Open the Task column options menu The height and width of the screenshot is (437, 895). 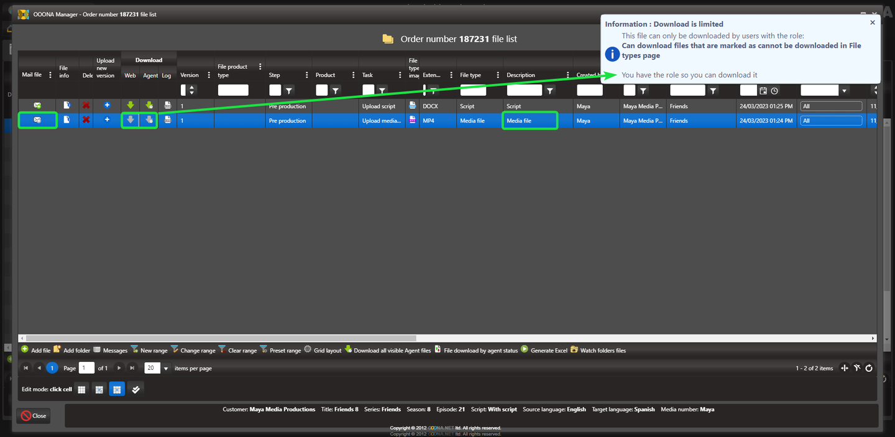point(400,75)
